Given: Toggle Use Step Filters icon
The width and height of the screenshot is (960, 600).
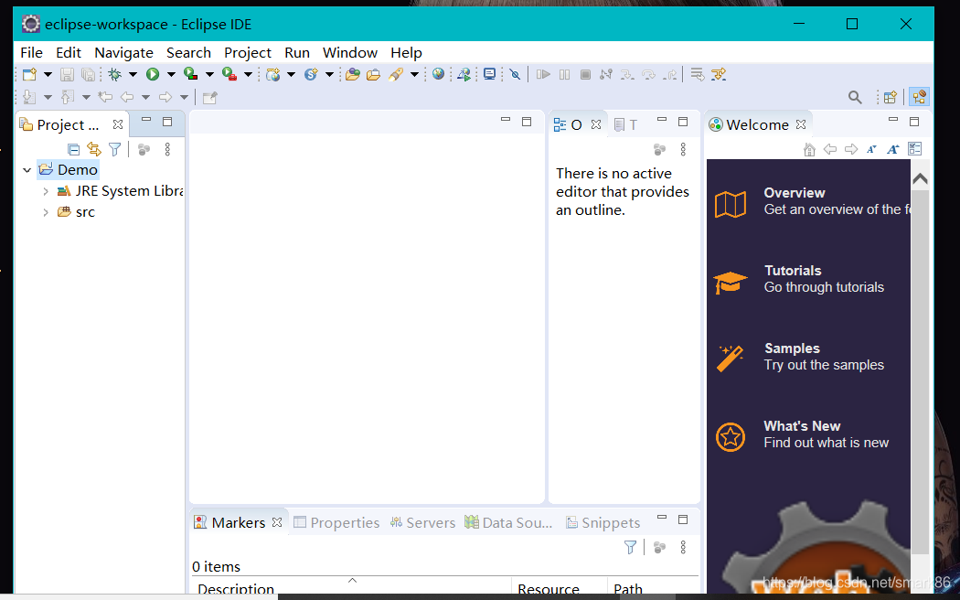Looking at the screenshot, I should coord(718,75).
